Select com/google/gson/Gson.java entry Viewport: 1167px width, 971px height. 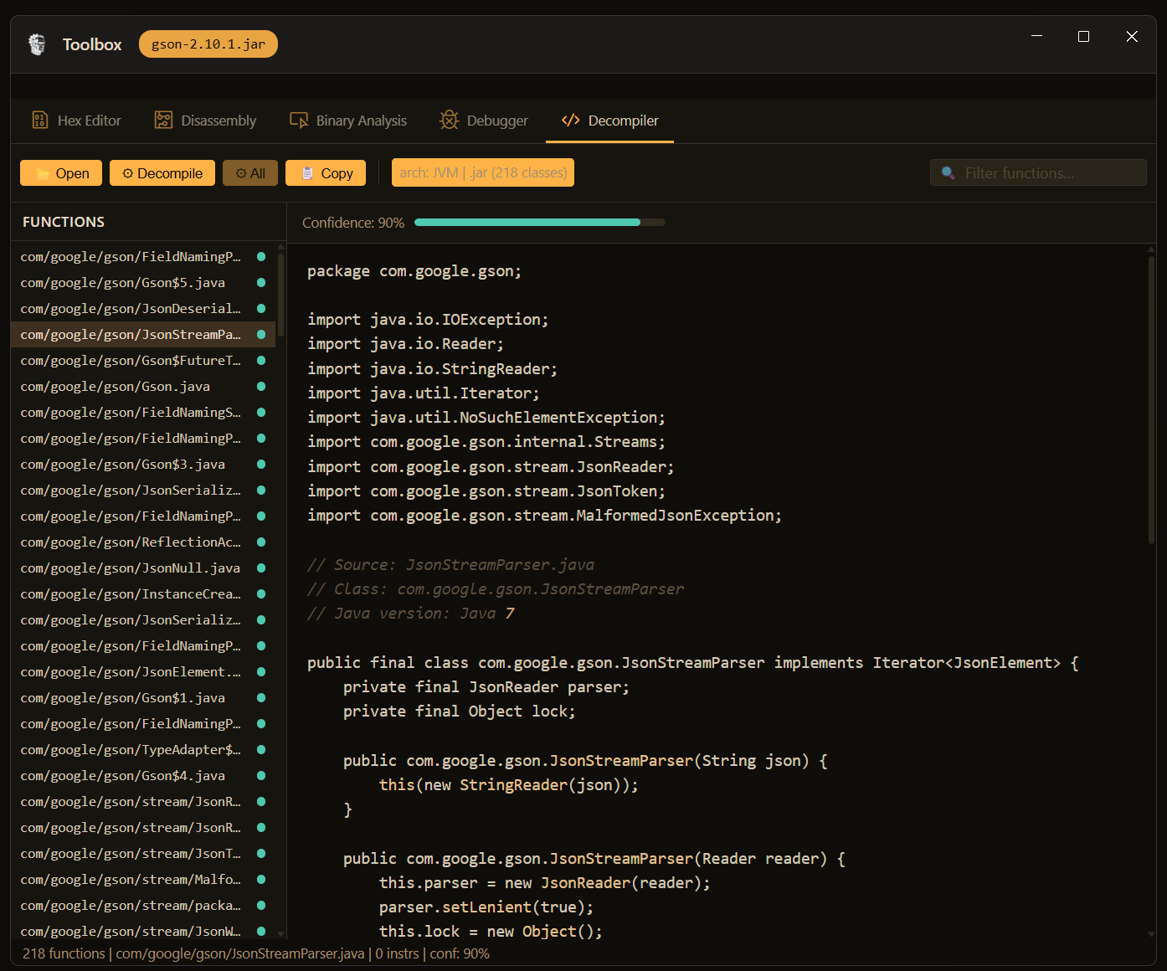pos(143,387)
